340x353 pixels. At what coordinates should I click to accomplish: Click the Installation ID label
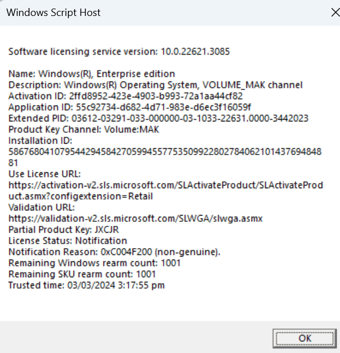pyautogui.click(x=41, y=141)
